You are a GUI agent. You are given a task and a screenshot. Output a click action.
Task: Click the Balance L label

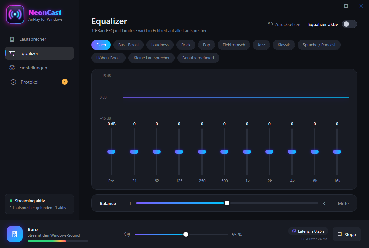pos(131,203)
